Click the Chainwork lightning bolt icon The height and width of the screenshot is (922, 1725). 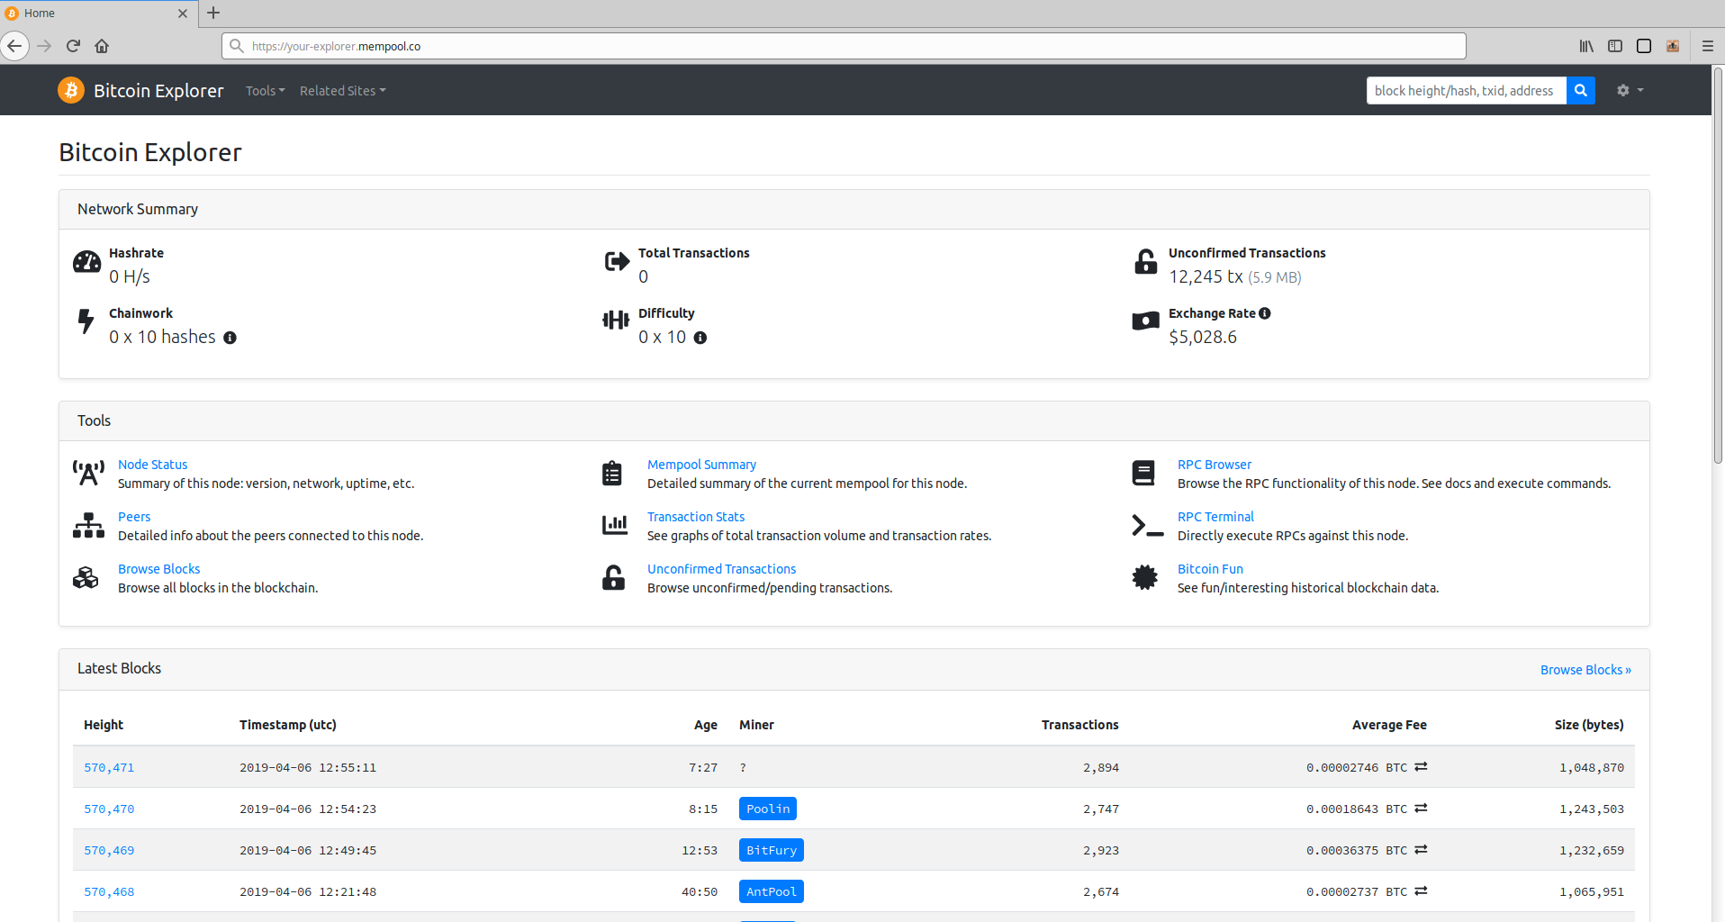click(x=86, y=321)
